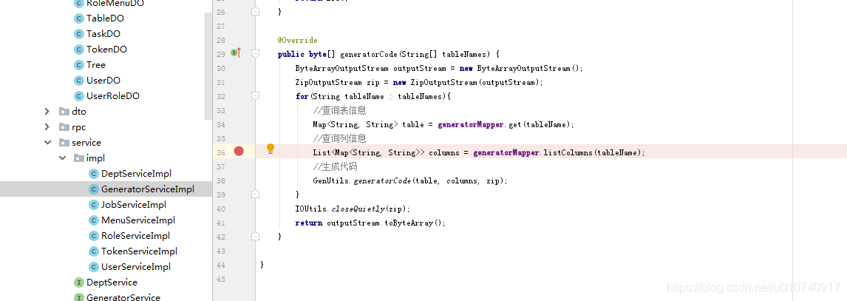Click the impl folder icon
847x301 pixels.
(79, 158)
